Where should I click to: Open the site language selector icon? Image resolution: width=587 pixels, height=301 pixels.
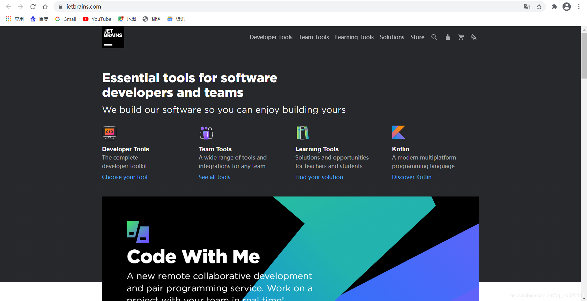click(474, 37)
